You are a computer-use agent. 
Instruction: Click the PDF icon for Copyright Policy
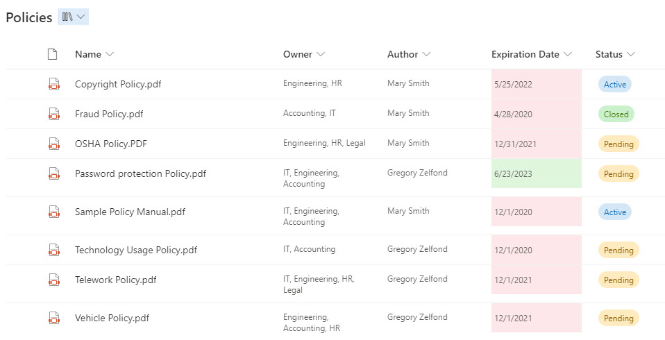(53, 84)
